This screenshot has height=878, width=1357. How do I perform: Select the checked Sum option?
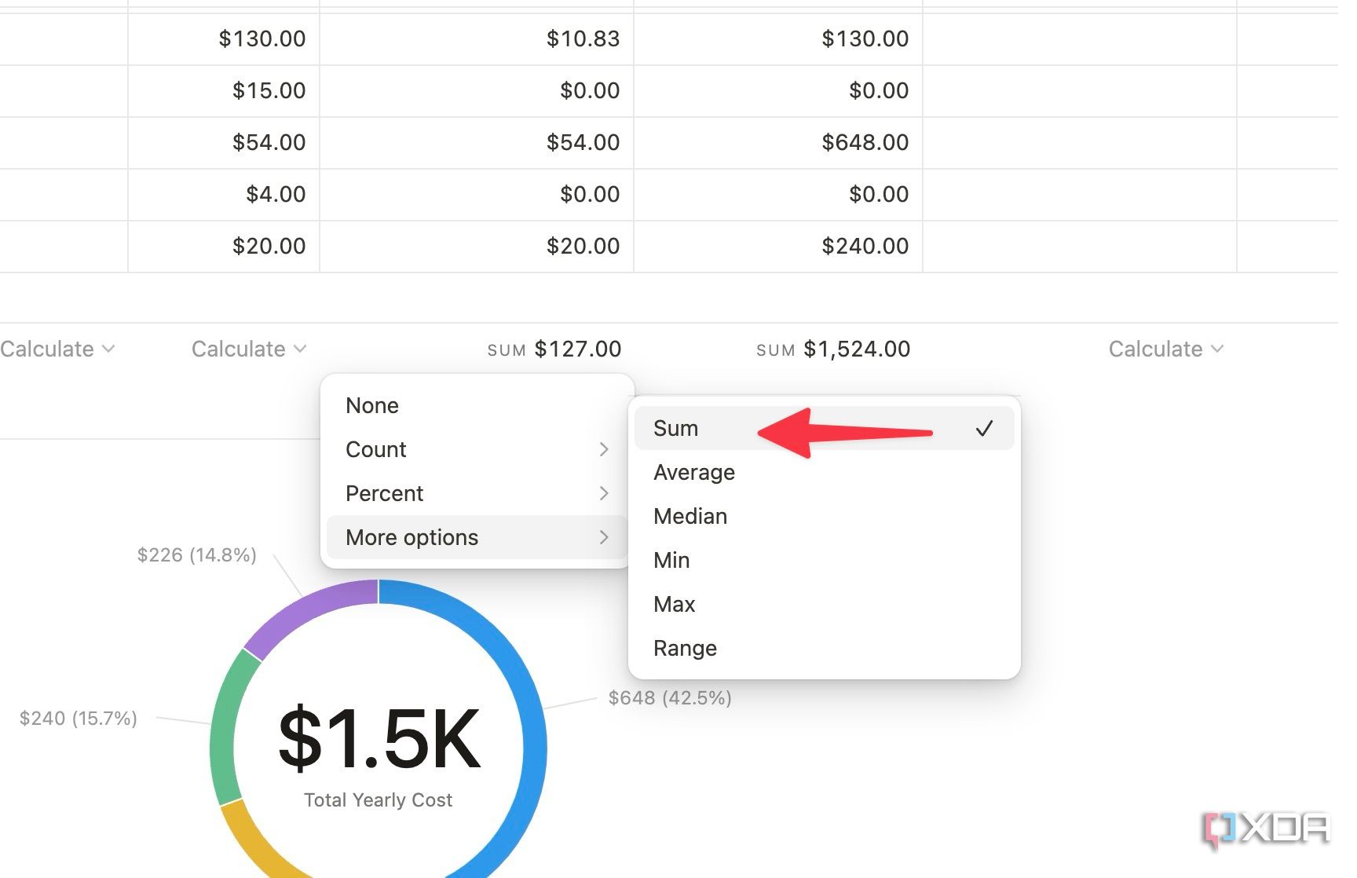coord(675,428)
